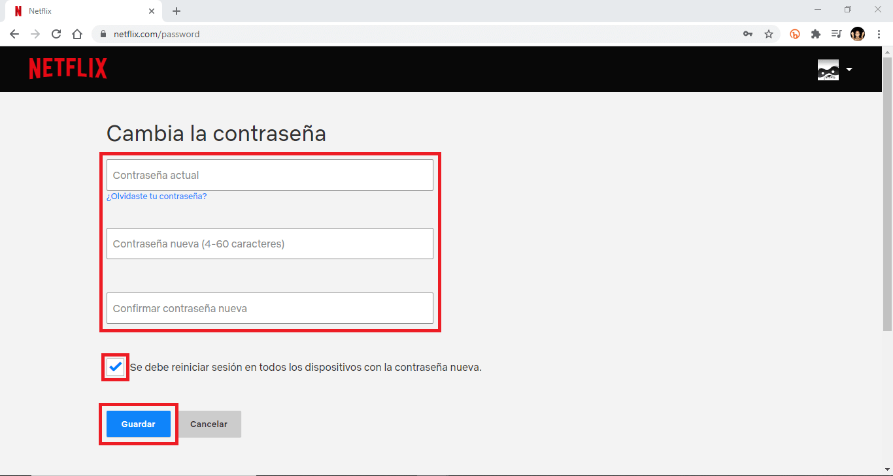Screen dimensions: 893x476
Task: Select the Netflix browser tab
Action: 78,11
